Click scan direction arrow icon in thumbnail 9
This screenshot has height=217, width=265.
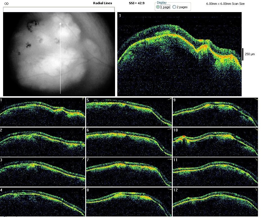point(255,99)
